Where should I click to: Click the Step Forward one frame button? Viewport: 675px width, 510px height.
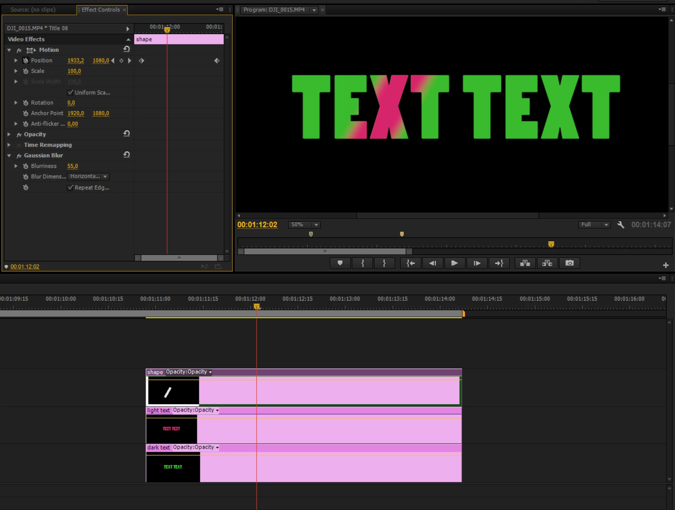(x=477, y=263)
